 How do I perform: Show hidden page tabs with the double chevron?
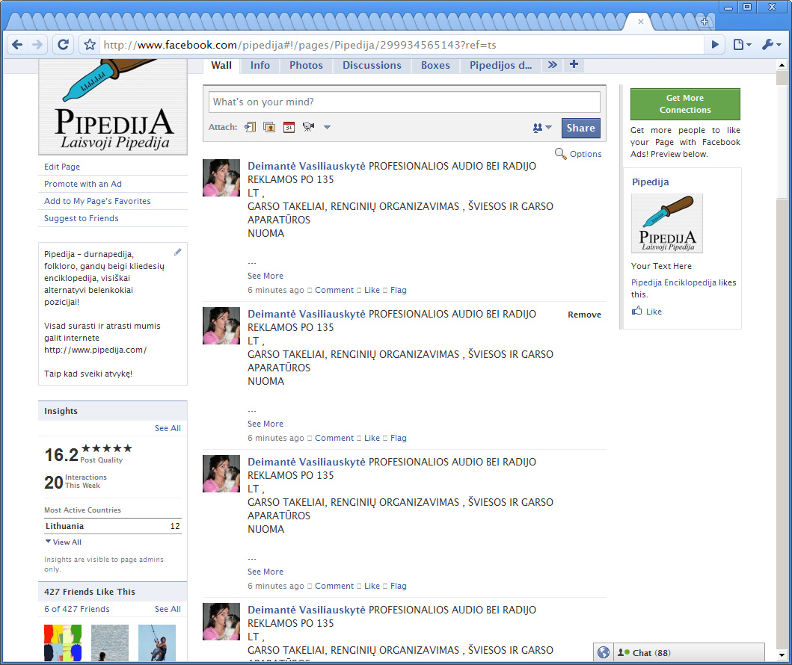pos(552,65)
